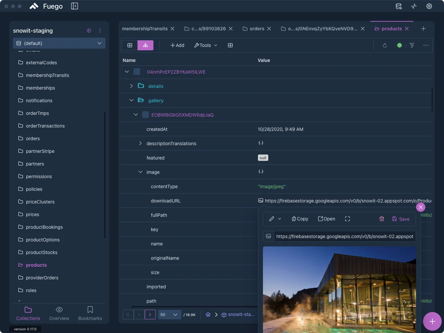Expand popup to fullscreen
Screen dimensions: 444x333
(347, 219)
